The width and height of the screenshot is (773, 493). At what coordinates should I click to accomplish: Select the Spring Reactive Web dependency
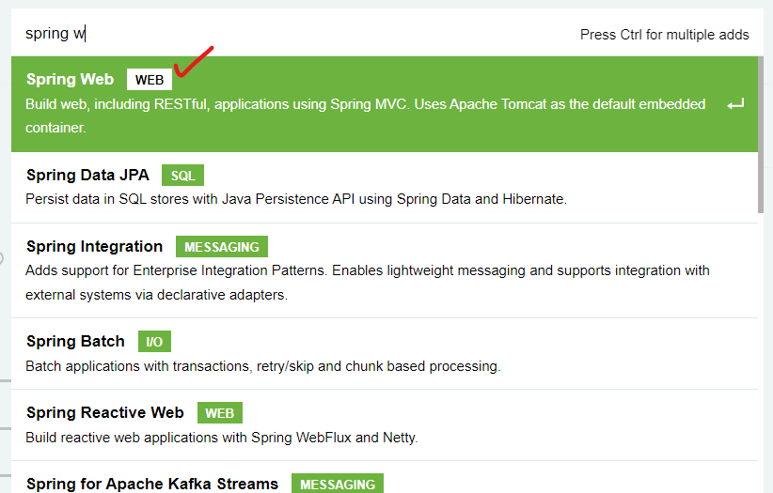click(x=385, y=425)
